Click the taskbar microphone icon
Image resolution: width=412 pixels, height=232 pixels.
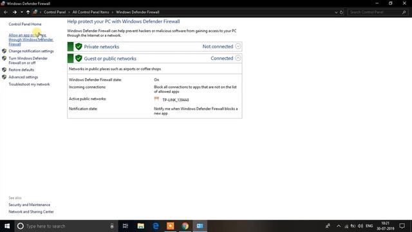112,226
